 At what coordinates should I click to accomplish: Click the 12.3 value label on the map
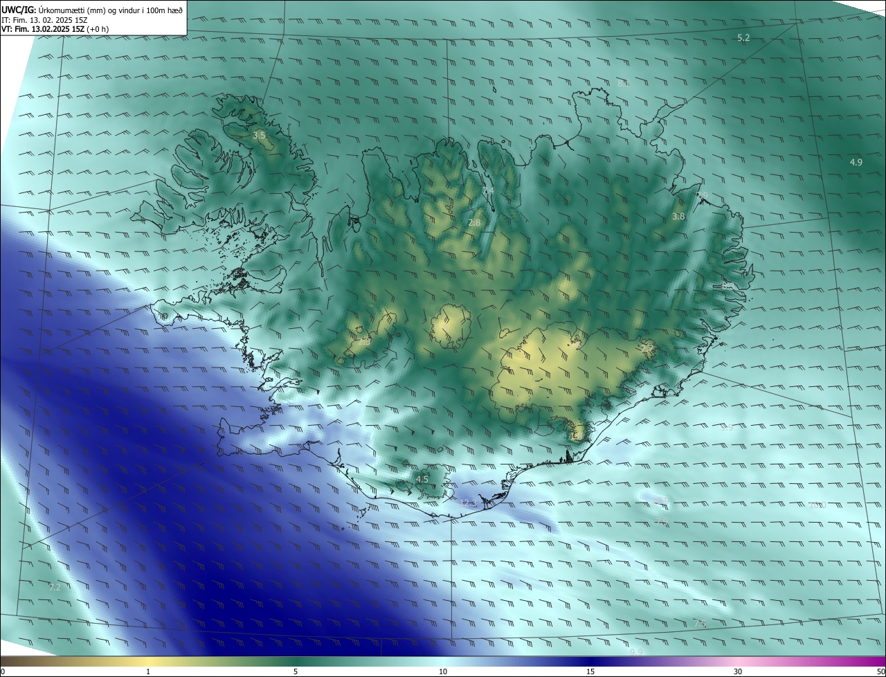click(x=468, y=503)
